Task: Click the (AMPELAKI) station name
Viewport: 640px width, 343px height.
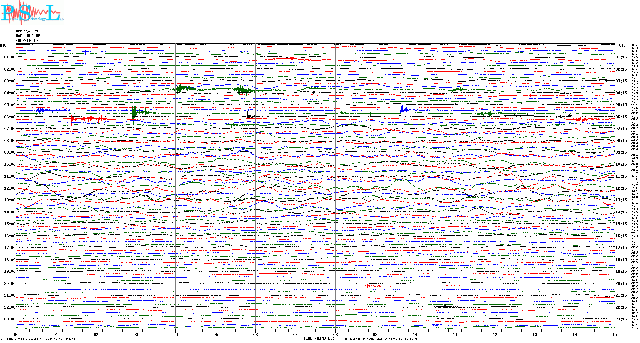Action: (x=27, y=41)
